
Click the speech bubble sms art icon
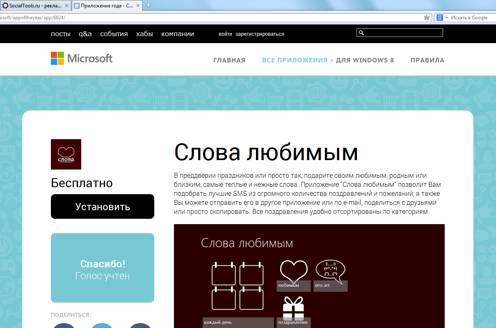[x=331, y=271]
